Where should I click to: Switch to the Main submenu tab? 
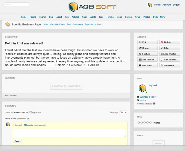[x=46, y=24]
